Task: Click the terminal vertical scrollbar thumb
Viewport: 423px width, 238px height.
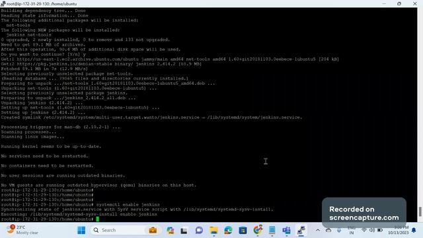Action: click(420, 212)
